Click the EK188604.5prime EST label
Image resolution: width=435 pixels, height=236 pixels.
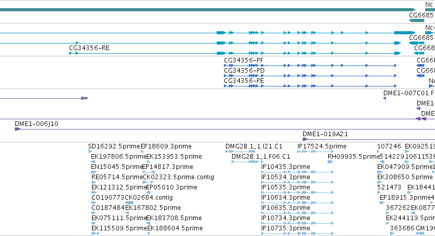(175, 228)
